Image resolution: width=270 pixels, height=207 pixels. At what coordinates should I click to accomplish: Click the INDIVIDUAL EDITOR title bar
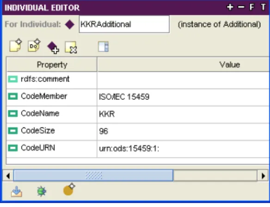pos(136,7)
